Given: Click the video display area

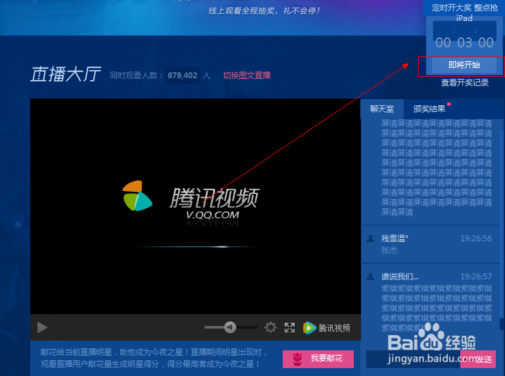Looking at the screenshot, I should pyautogui.click(x=195, y=206).
